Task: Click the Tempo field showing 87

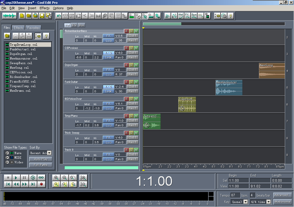Action: click(235, 195)
